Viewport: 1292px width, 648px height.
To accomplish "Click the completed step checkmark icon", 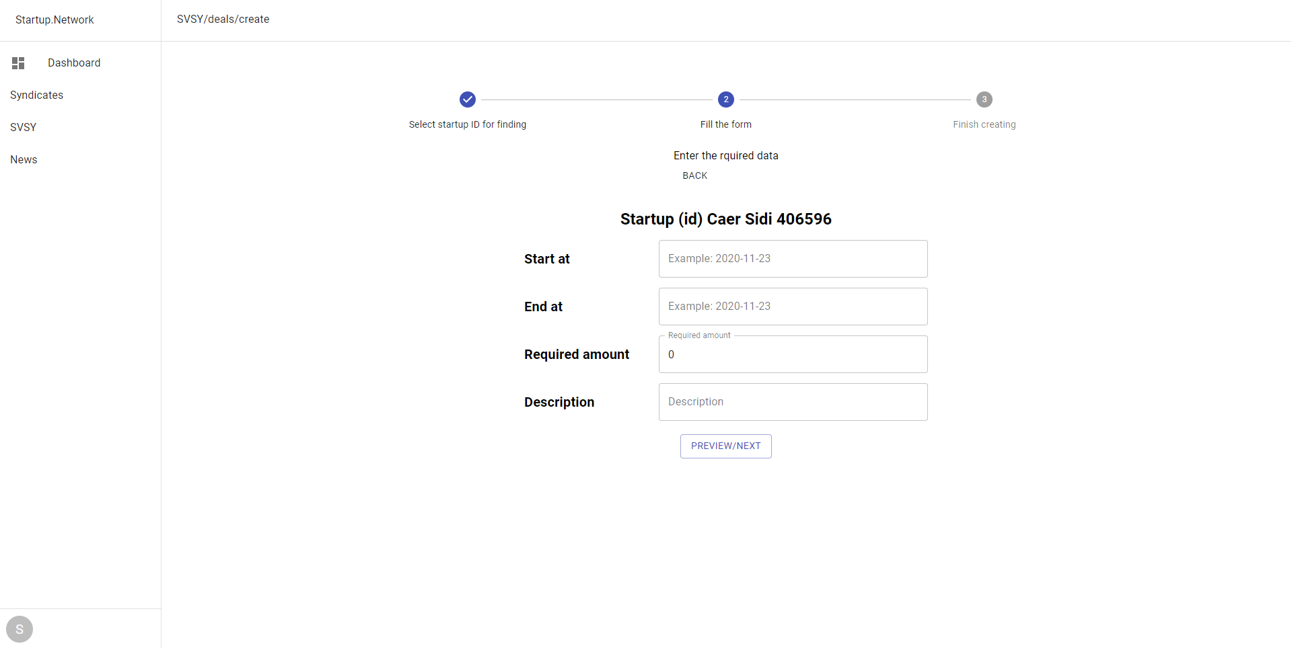I will click(468, 99).
